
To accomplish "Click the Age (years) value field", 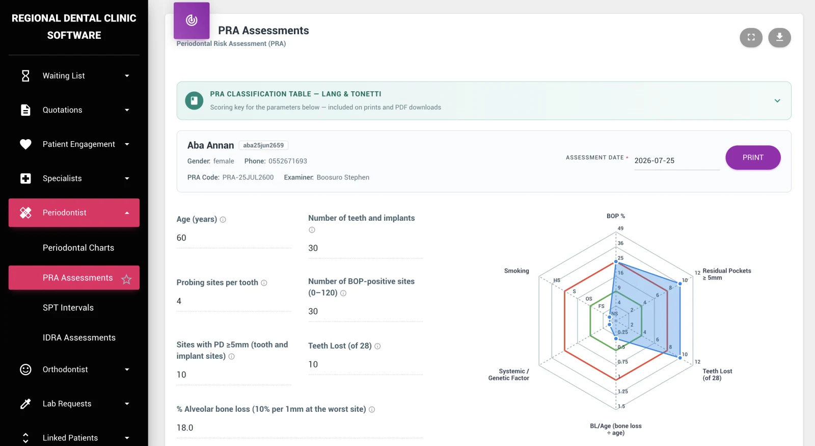I will coord(234,238).
